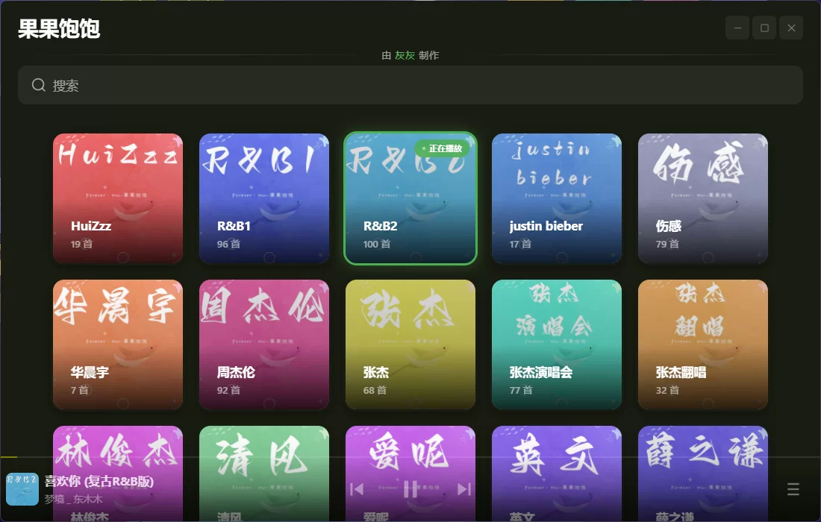Skip to the previous track
Viewport: 821px width, 522px height.
[x=357, y=489]
